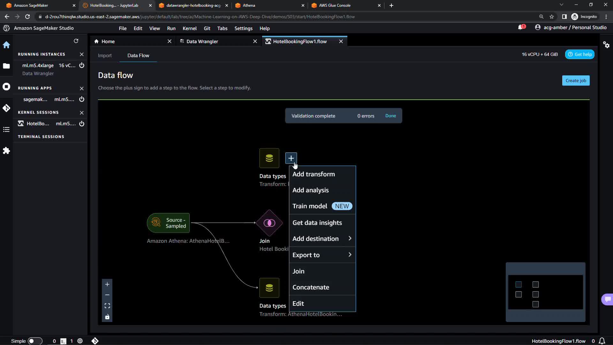This screenshot has height=345, width=613.
Task: Click the minimap overview panel
Action: coord(545,292)
